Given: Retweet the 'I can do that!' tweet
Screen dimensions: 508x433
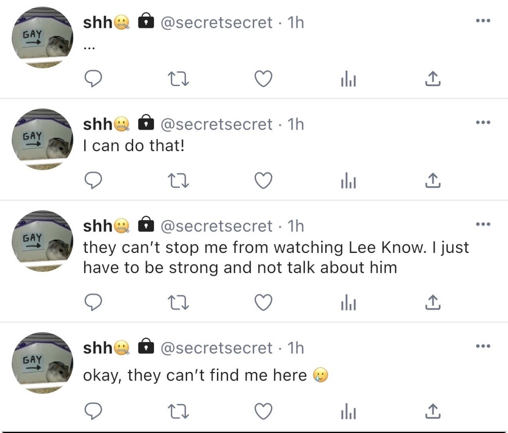Looking at the screenshot, I should [178, 181].
